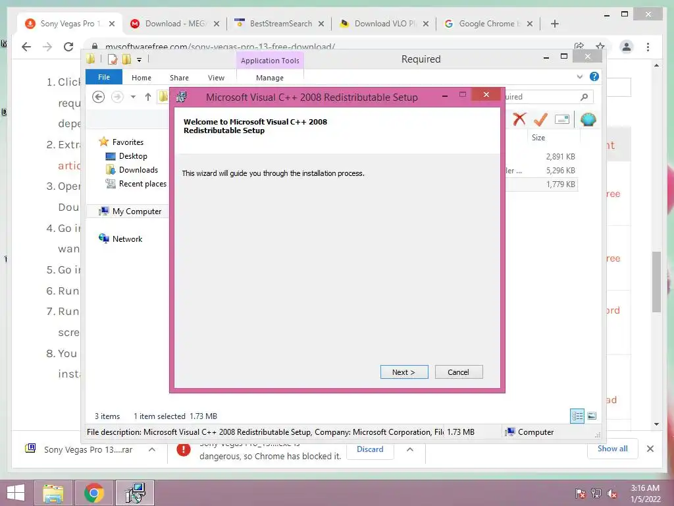Click the rename field icon in toolbar

[562, 119]
